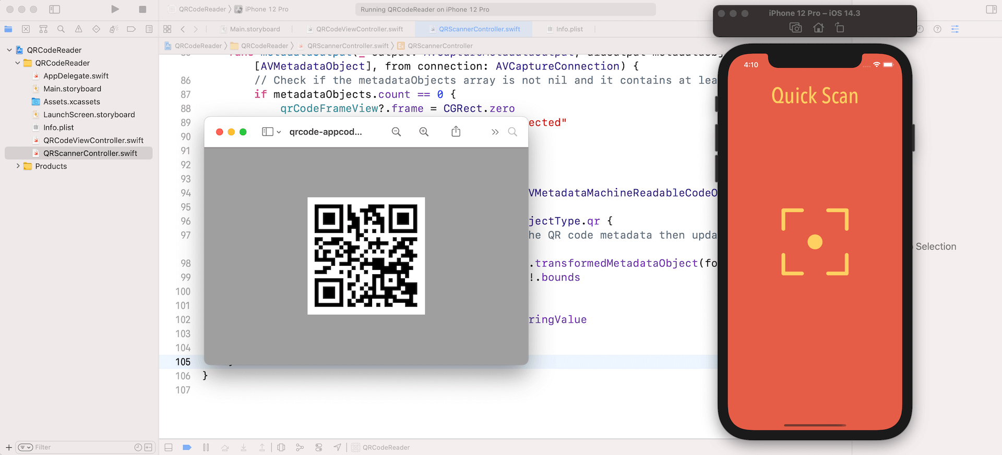This screenshot has height=455, width=1002.
Task: Zoom in on the QR code image
Action: click(x=424, y=132)
